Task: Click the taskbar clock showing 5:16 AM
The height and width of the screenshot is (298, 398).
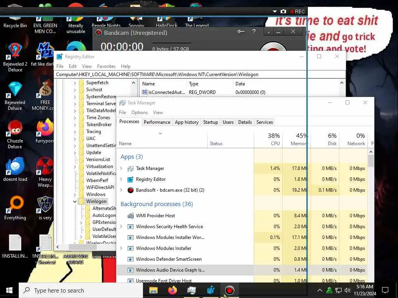Action: (x=365, y=290)
